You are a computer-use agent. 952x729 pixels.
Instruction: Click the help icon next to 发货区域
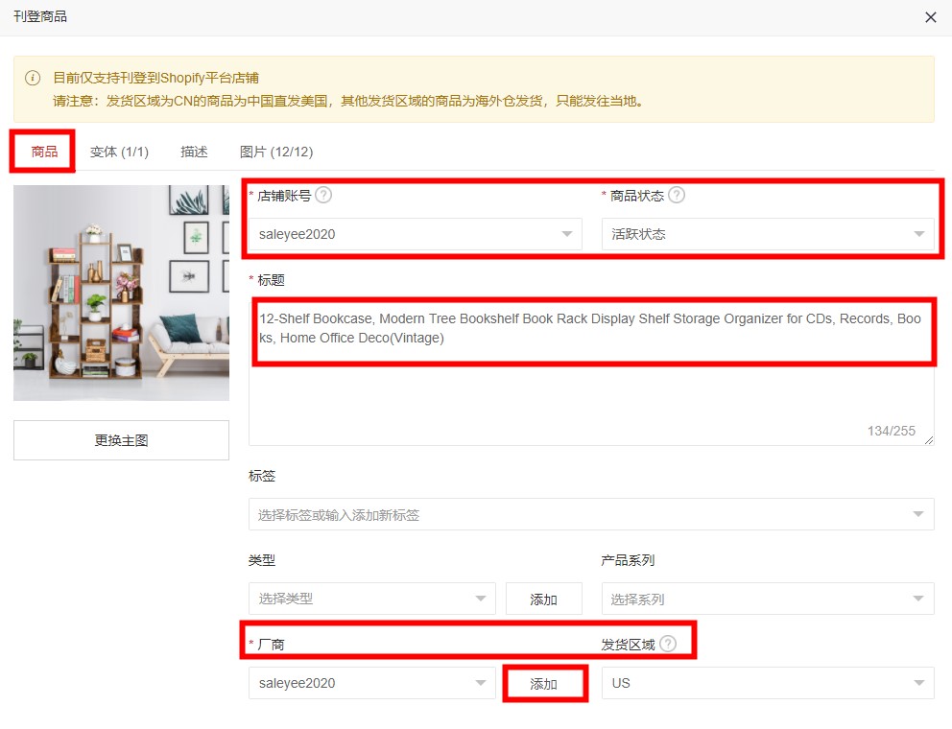click(668, 644)
